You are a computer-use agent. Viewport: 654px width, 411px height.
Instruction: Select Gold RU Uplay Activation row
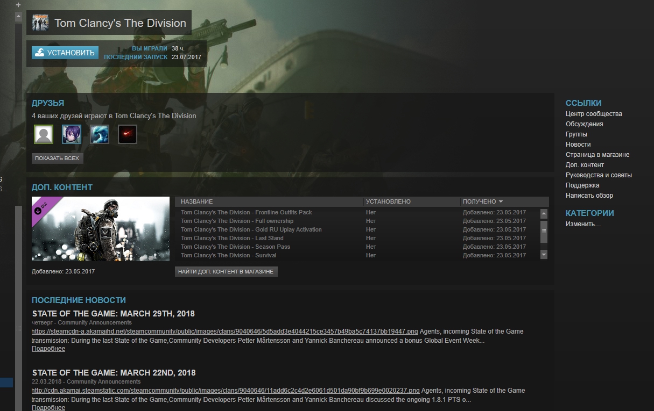click(x=357, y=229)
